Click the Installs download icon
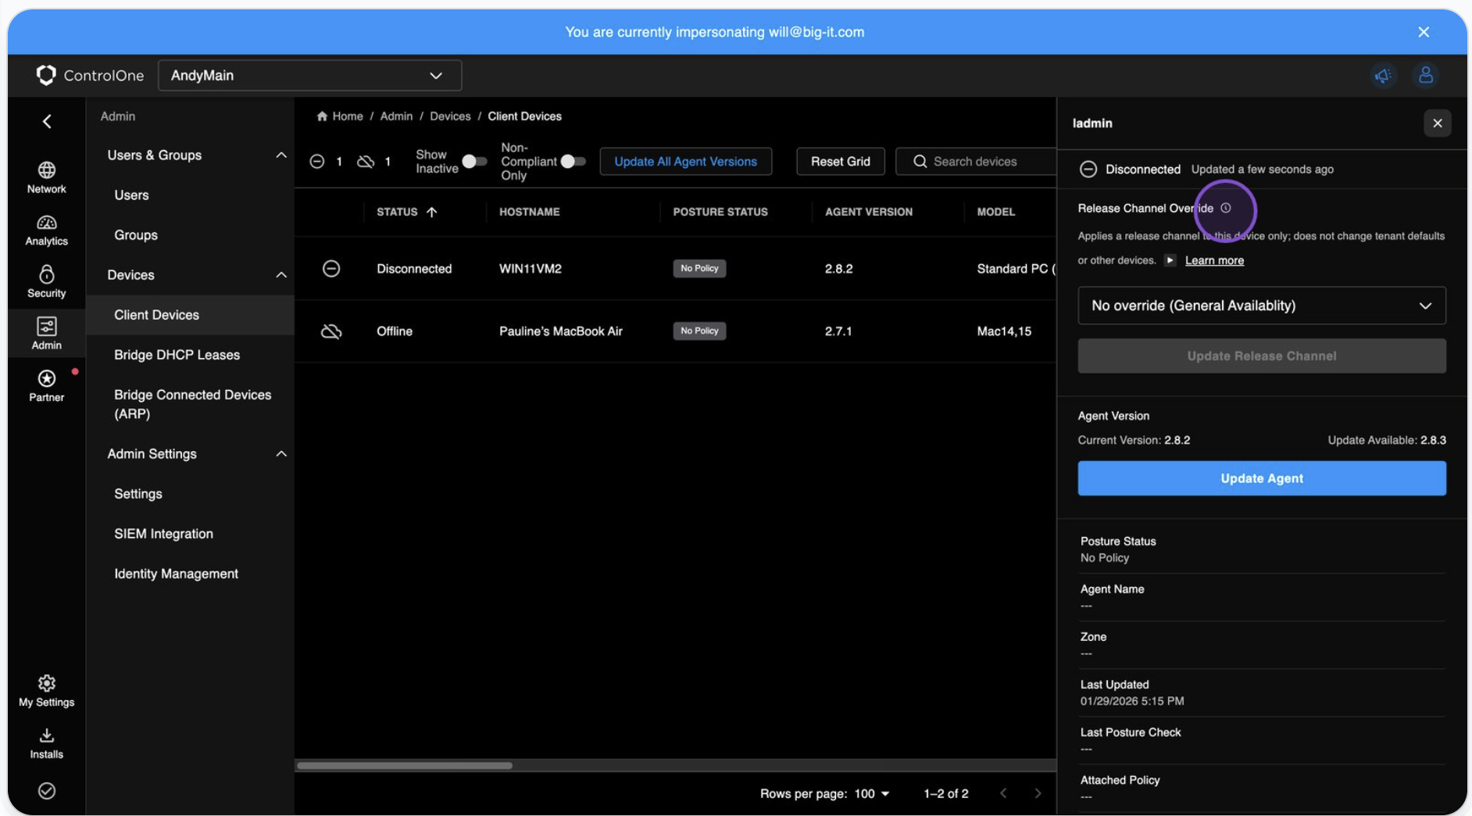Screen dimensions: 1472x816 (46, 735)
